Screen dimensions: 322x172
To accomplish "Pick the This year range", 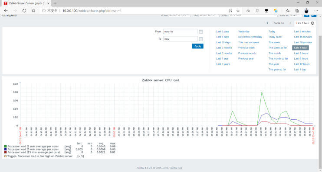I will coord(273,64).
